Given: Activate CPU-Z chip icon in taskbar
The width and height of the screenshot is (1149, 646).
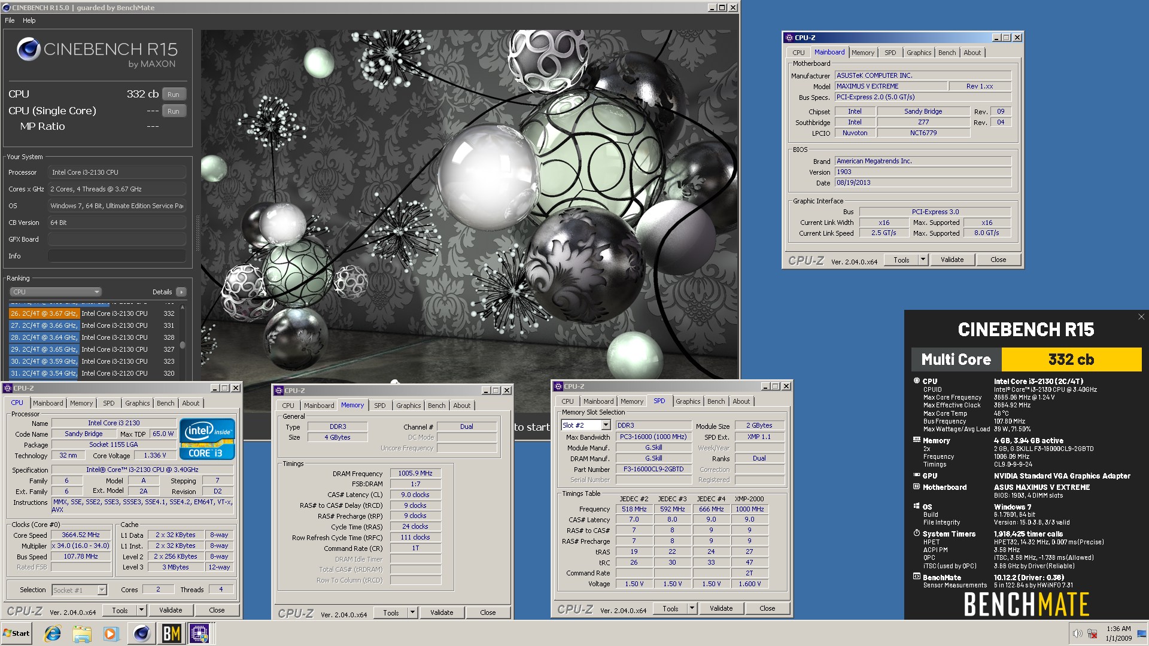Looking at the screenshot, I should (200, 633).
